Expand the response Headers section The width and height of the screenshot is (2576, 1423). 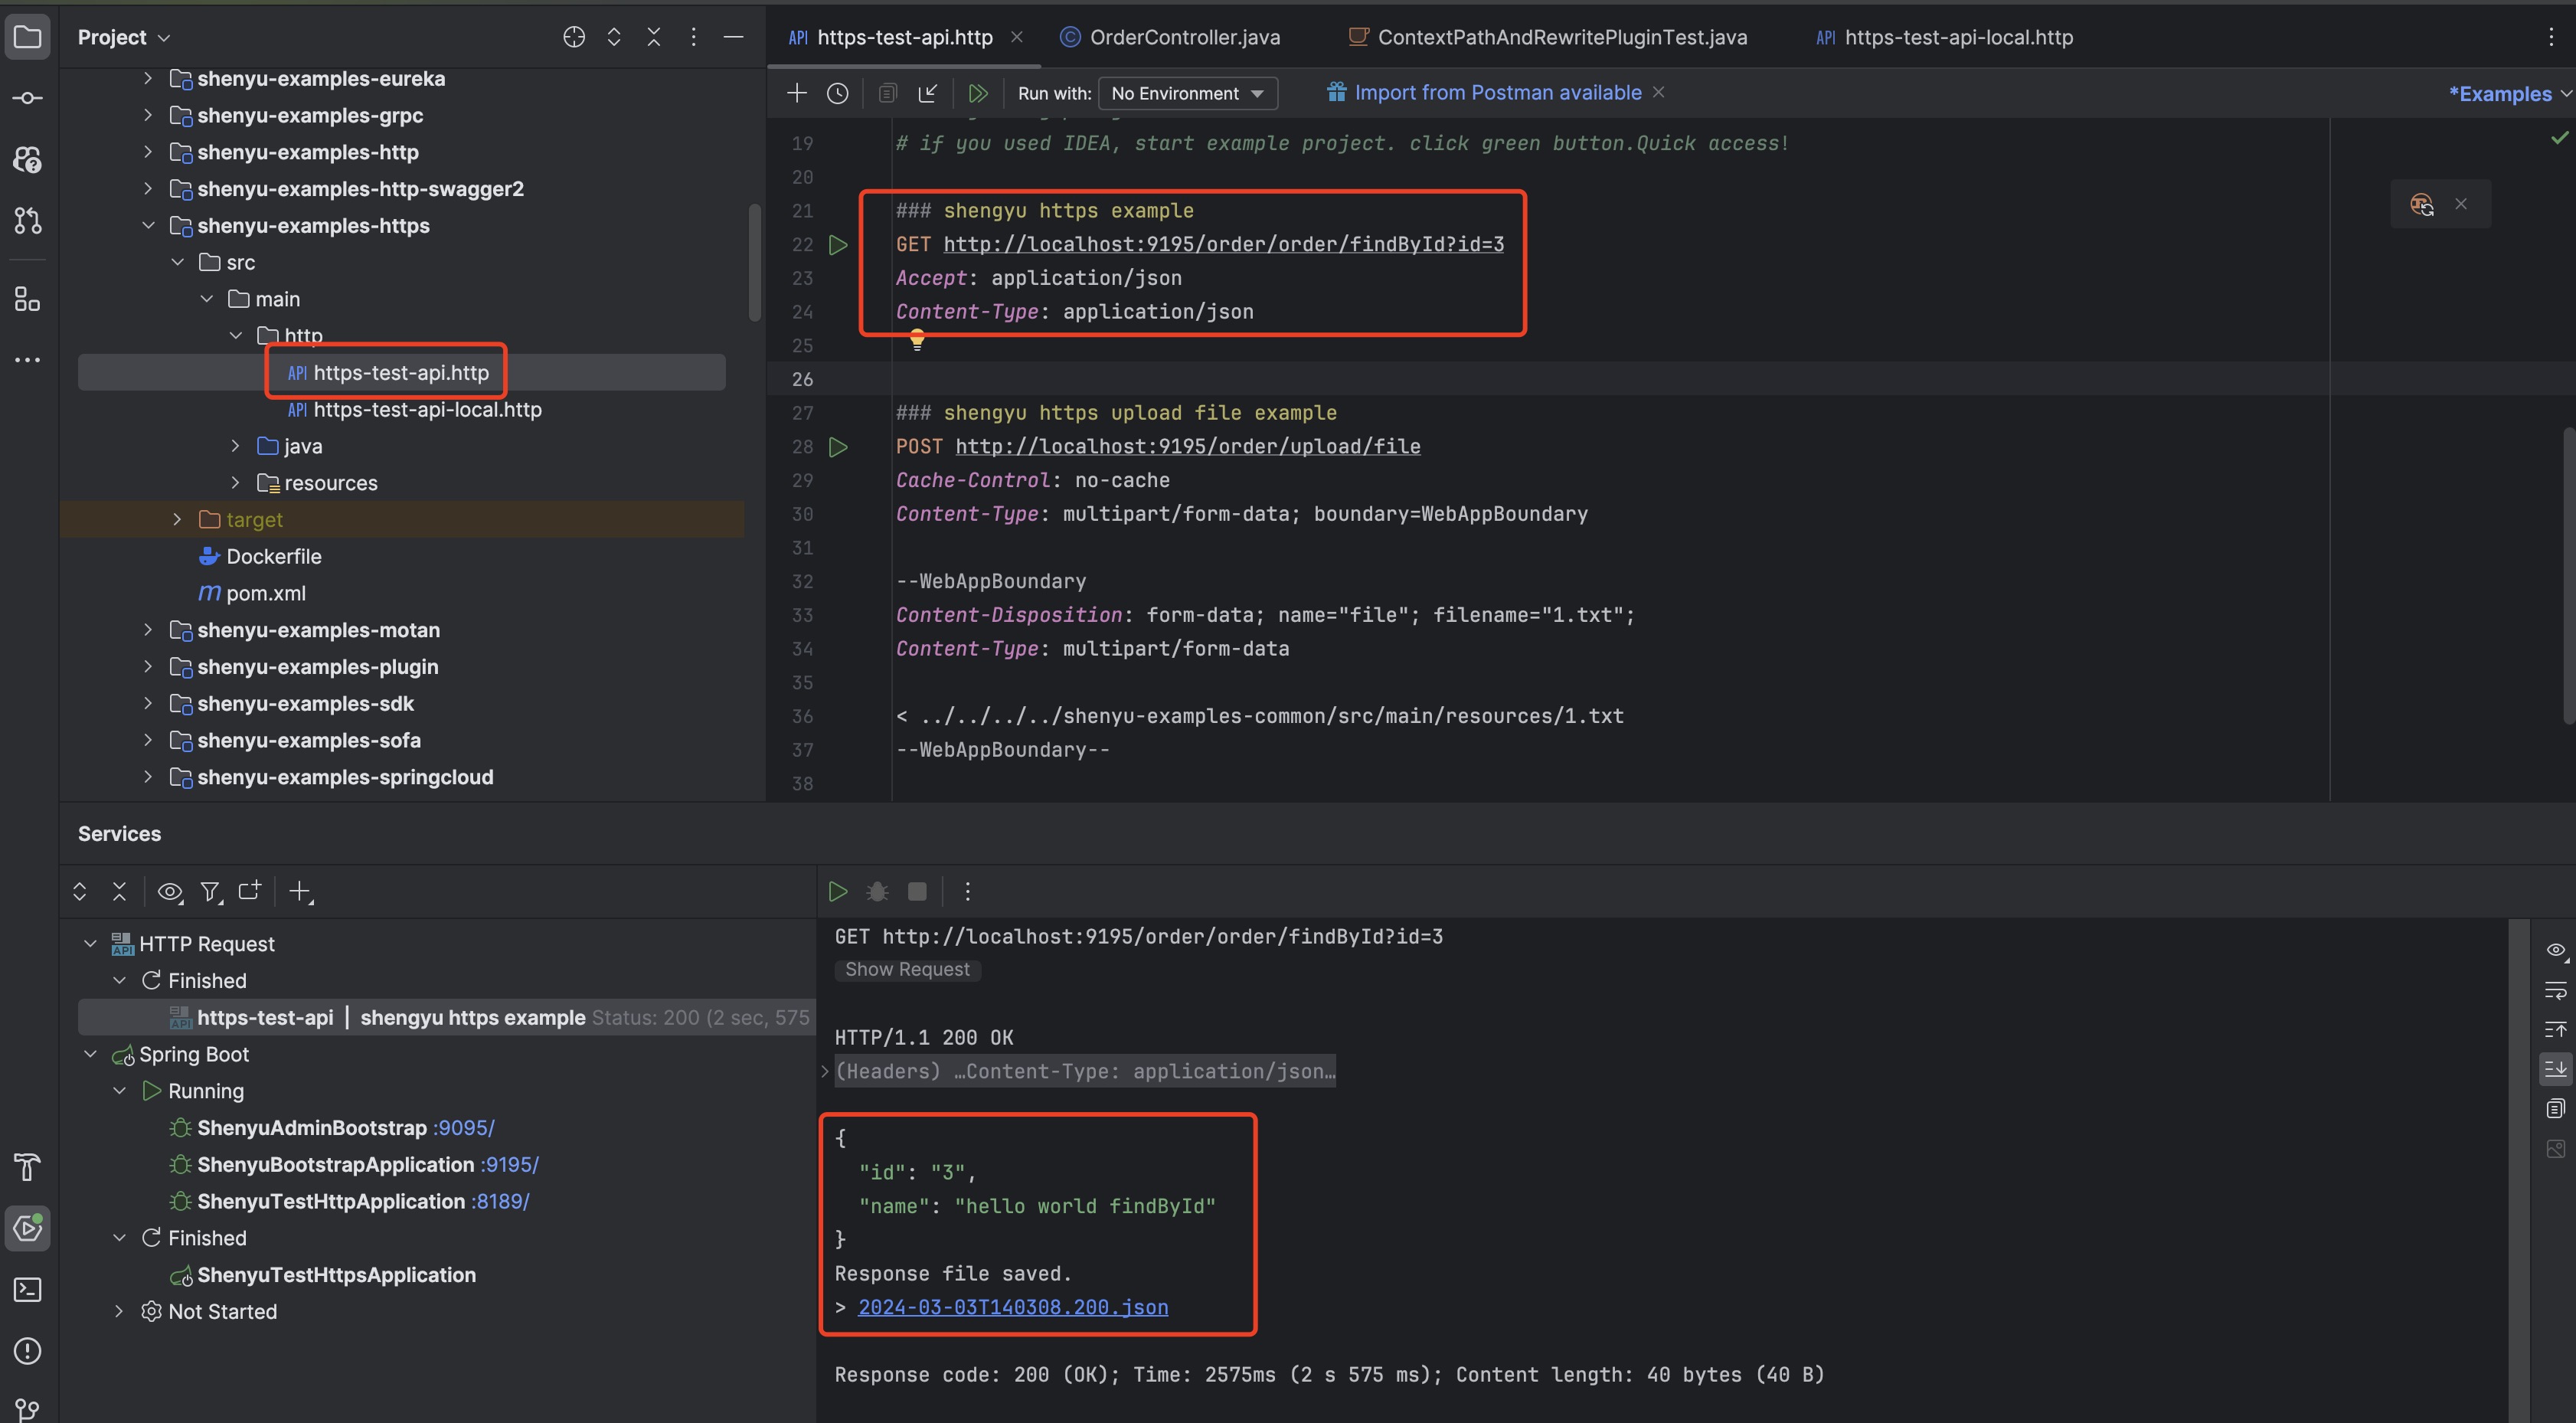825,1071
